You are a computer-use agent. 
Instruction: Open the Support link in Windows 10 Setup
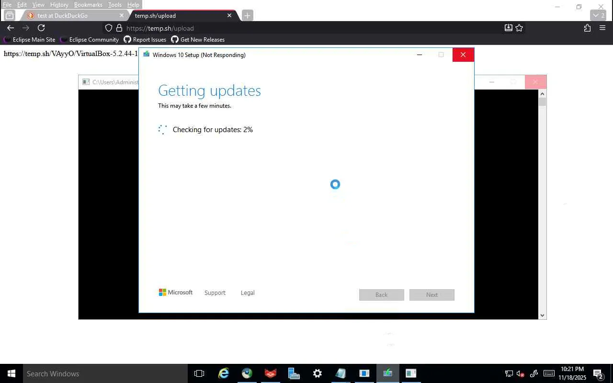coord(215,293)
